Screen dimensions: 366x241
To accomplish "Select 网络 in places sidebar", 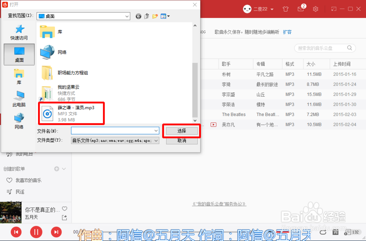I will (19, 121).
